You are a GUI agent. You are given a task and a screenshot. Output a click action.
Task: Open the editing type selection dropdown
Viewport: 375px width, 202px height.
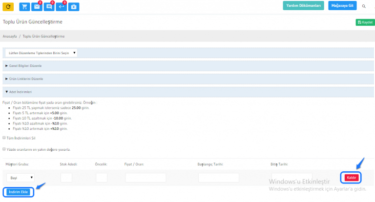pos(41,53)
